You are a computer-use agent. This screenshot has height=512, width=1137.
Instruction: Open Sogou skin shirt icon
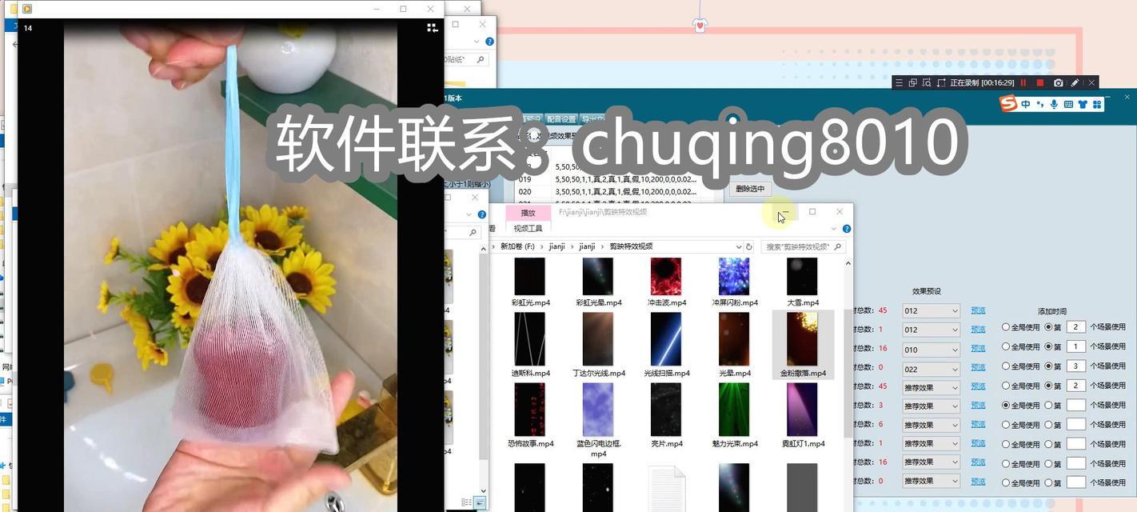(x=1083, y=104)
